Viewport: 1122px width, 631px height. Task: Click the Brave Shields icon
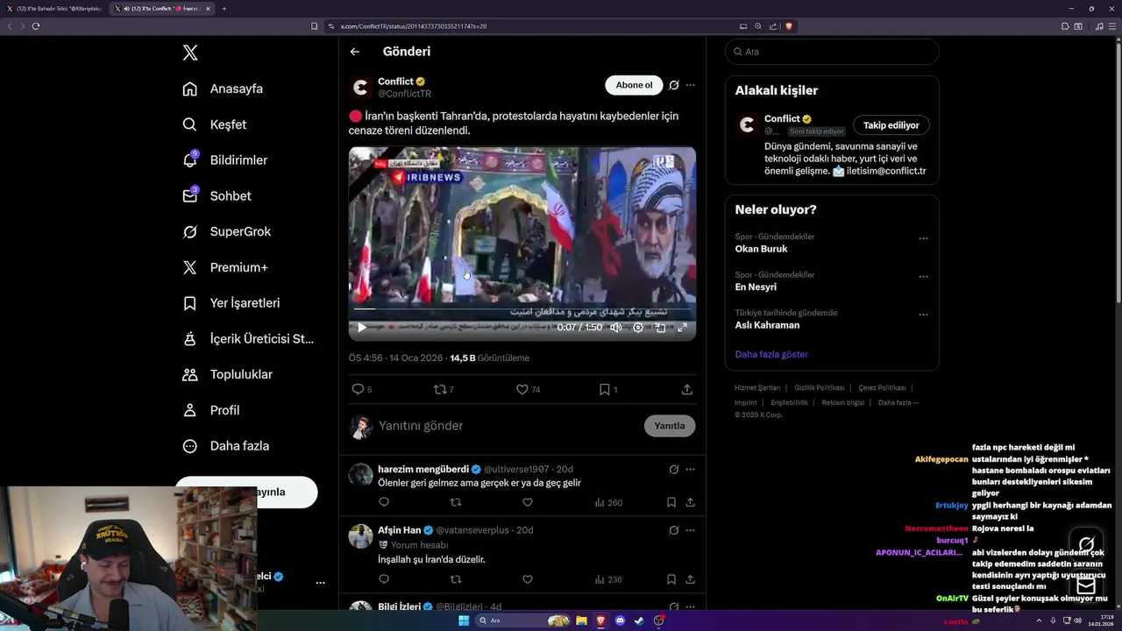(789, 26)
